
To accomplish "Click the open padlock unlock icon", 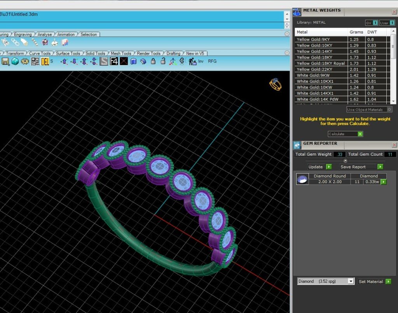I will [x=163, y=61].
